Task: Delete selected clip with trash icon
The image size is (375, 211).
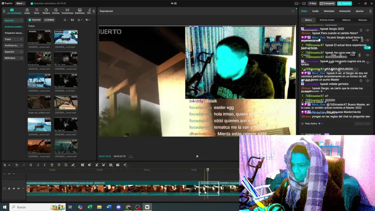Action: [x=52, y=165]
